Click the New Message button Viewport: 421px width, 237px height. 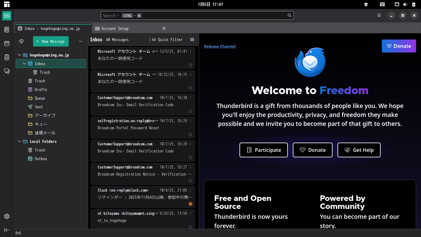click(x=51, y=41)
